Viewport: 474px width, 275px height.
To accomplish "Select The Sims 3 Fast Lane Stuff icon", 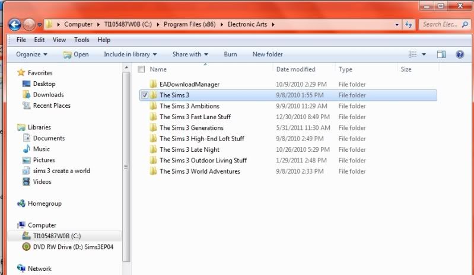I will [x=154, y=117].
